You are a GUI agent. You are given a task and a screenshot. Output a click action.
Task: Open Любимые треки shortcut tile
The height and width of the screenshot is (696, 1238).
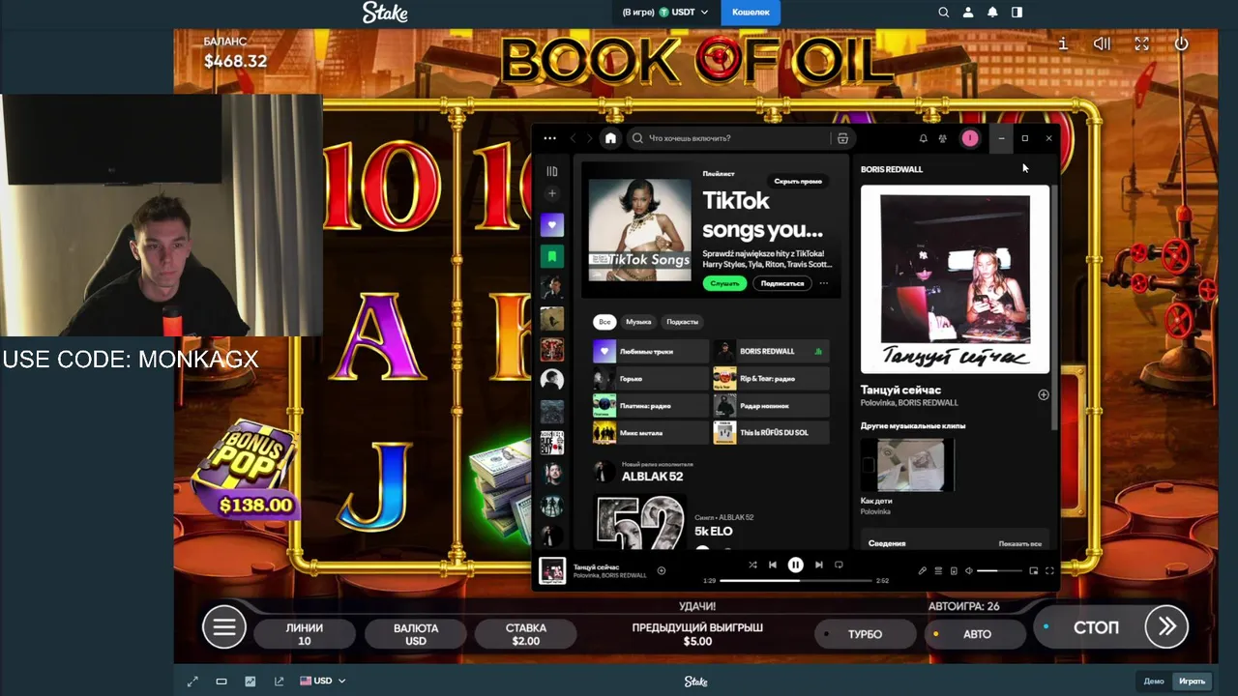click(650, 351)
